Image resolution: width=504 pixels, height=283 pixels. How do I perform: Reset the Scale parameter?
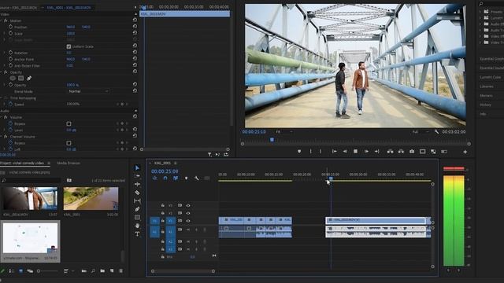click(135, 33)
